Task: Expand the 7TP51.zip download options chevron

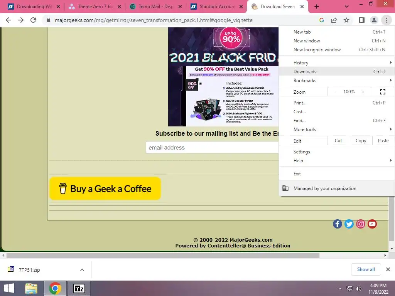Action: pos(82,270)
